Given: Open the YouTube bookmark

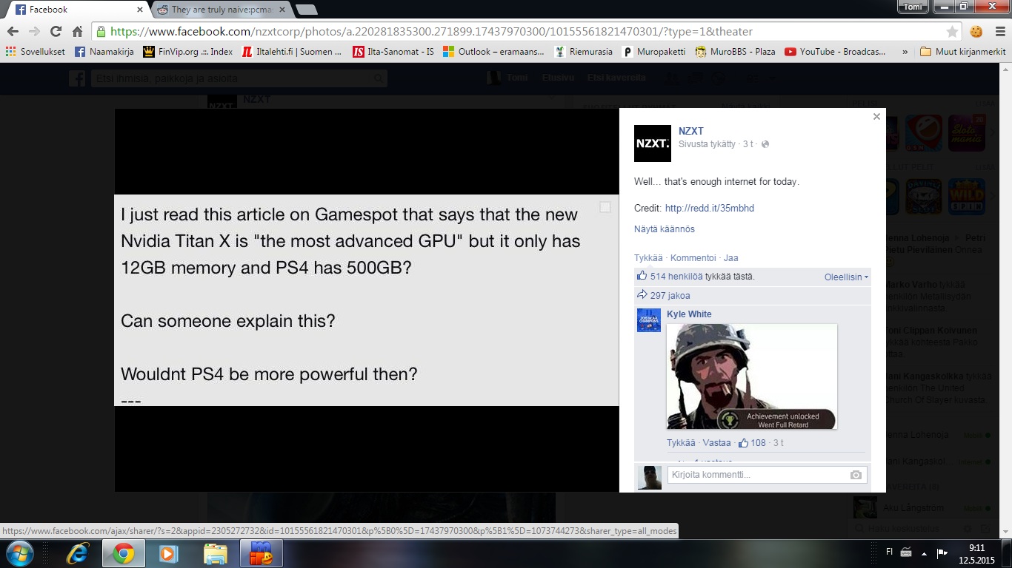Looking at the screenshot, I should tap(835, 52).
